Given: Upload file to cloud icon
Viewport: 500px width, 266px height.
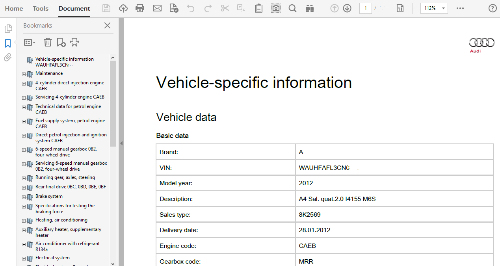Looking at the screenshot, I should coord(123,8).
